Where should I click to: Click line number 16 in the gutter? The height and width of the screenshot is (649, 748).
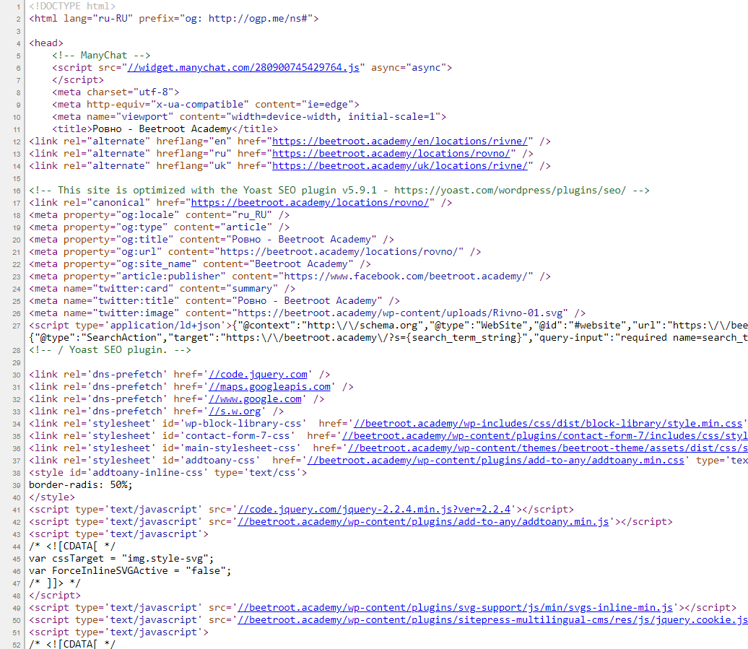pos(16,191)
